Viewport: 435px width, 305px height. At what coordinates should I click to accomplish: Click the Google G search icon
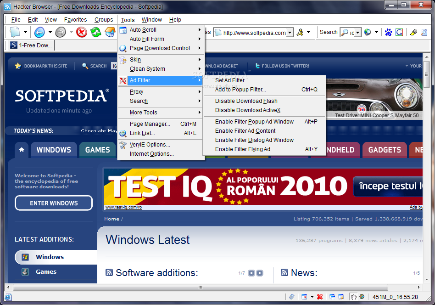[x=399, y=33]
